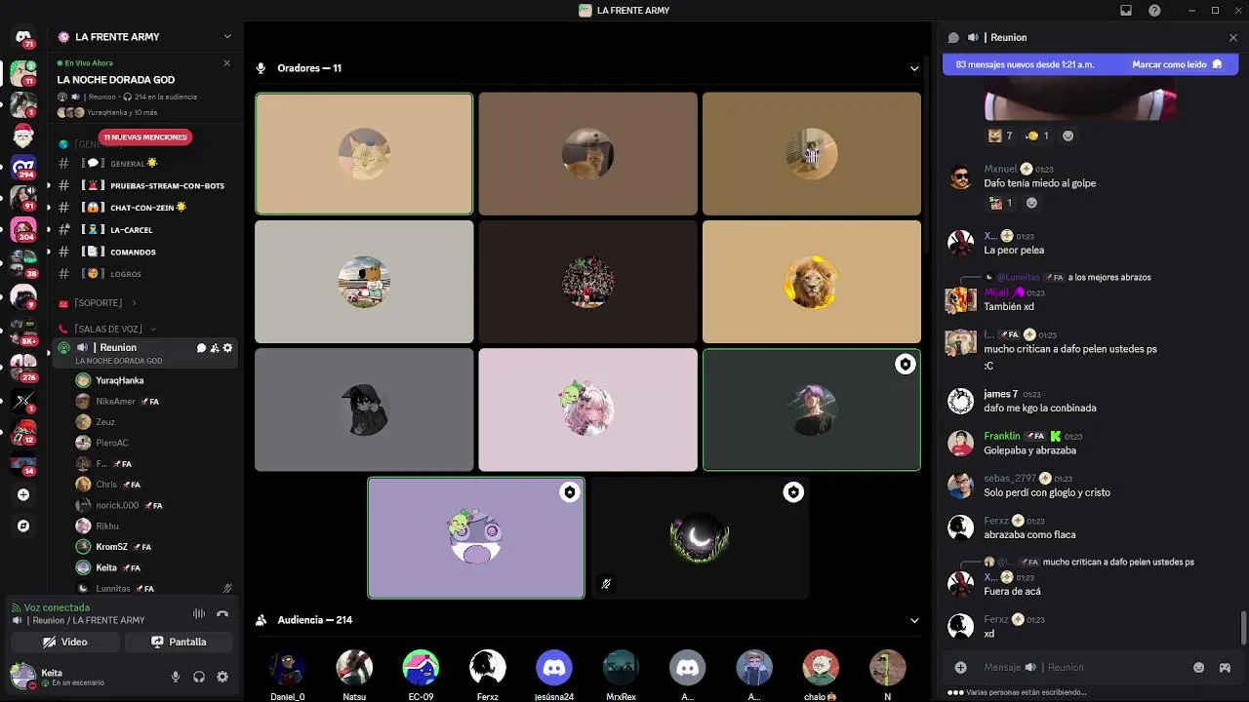
Task: Toggle yellow emoji reaction with 1 on image
Action: pos(1037,136)
